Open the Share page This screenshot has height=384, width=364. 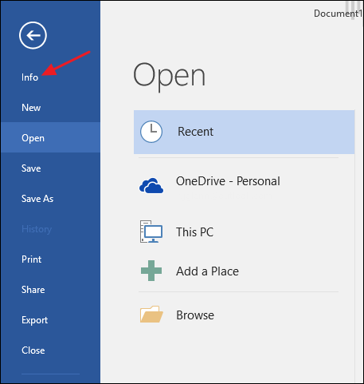(x=33, y=290)
